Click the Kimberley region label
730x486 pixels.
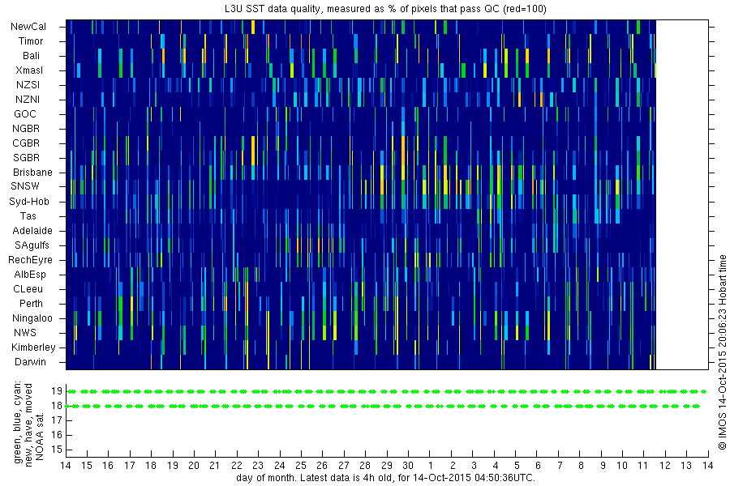33,347
